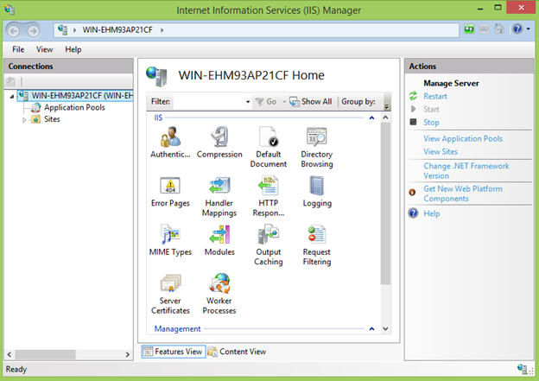Click the IIS Manager title bar app icon
This screenshot has width=539, height=381.
click(x=10, y=10)
